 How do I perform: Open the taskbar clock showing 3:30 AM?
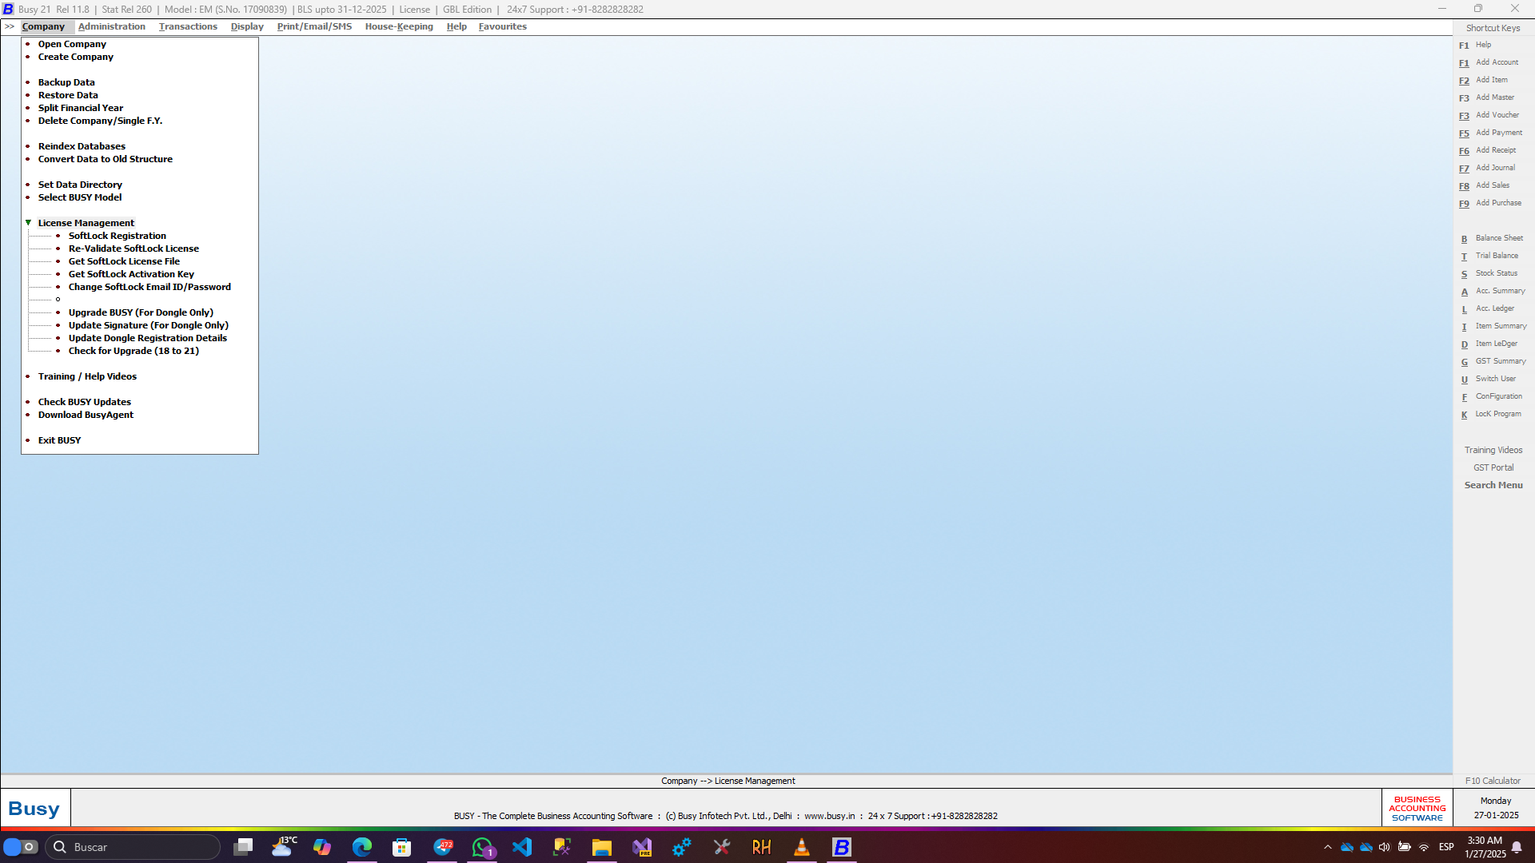click(1485, 847)
